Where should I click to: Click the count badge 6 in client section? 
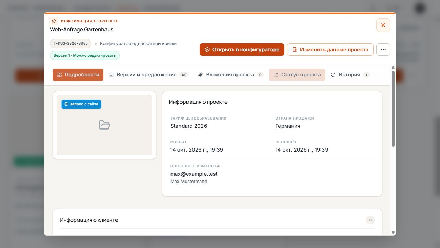tap(370, 220)
